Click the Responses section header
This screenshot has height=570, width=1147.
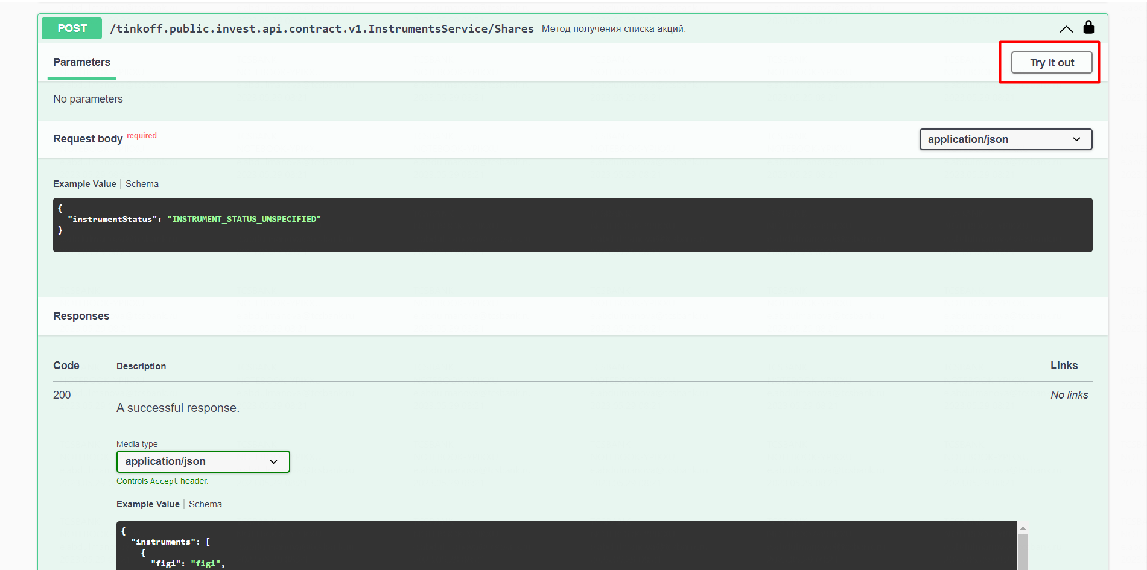coord(81,316)
